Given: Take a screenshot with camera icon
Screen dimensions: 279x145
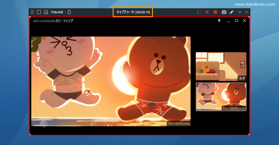Looking at the screenshot, I should pos(224,12).
